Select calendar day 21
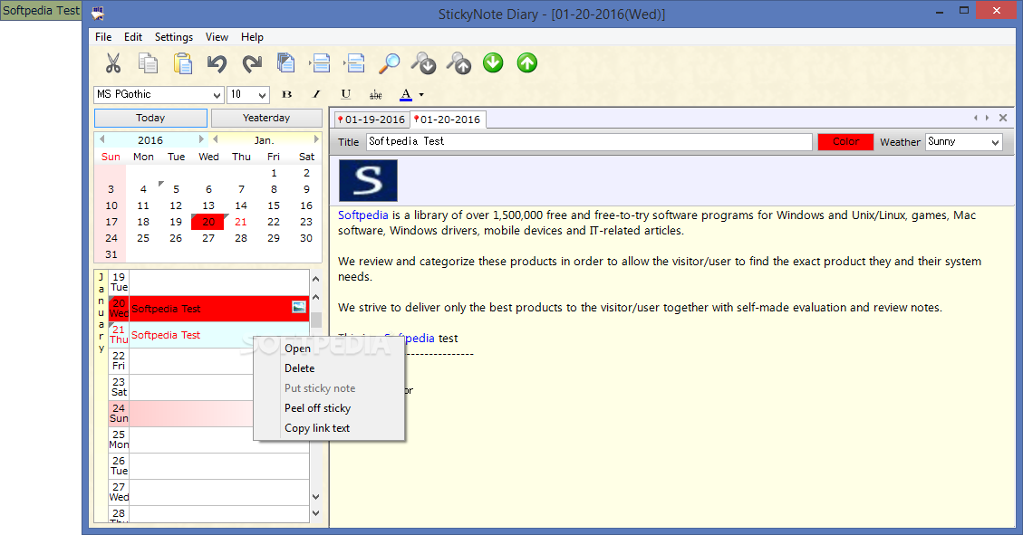The image size is (1023, 535). (241, 222)
